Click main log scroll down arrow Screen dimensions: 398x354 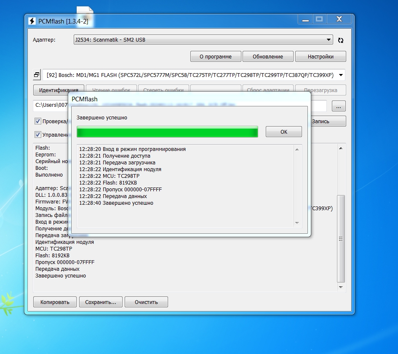click(x=341, y=287)
